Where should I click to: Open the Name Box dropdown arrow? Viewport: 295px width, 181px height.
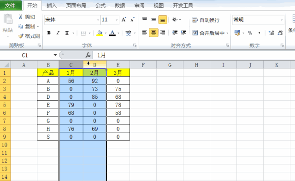coord(55,55)
